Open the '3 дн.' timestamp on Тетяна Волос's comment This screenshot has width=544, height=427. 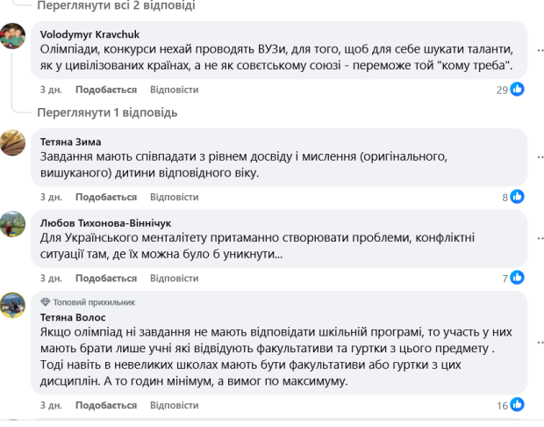(50, 407)
